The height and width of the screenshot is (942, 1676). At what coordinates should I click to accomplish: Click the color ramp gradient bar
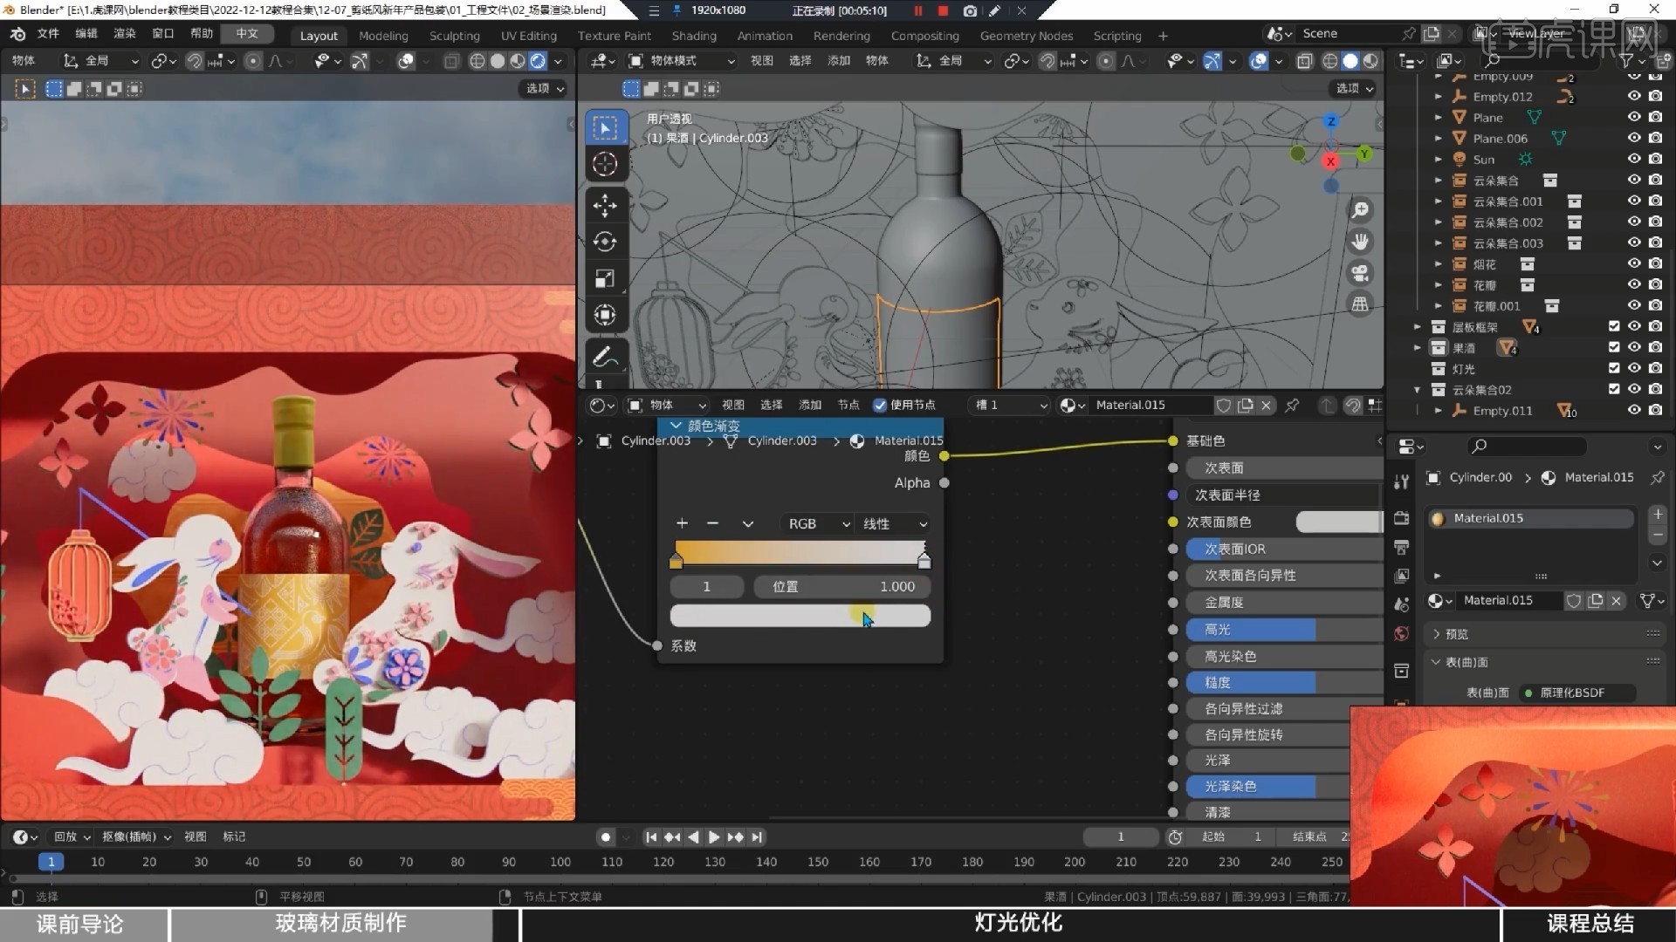click(x=800, y=551)
